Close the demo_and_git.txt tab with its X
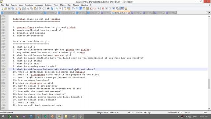This screenshot has width=211, height=119. coord(129,13)
